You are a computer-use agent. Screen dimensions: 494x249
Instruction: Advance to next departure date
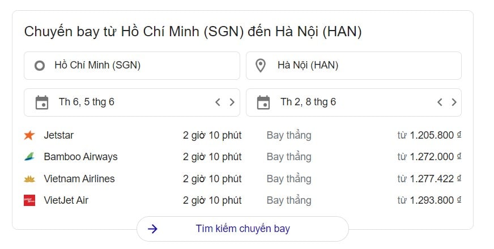(x=232, y=102)
